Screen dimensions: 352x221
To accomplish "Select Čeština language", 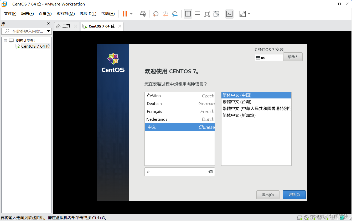I will coord(179,96).
